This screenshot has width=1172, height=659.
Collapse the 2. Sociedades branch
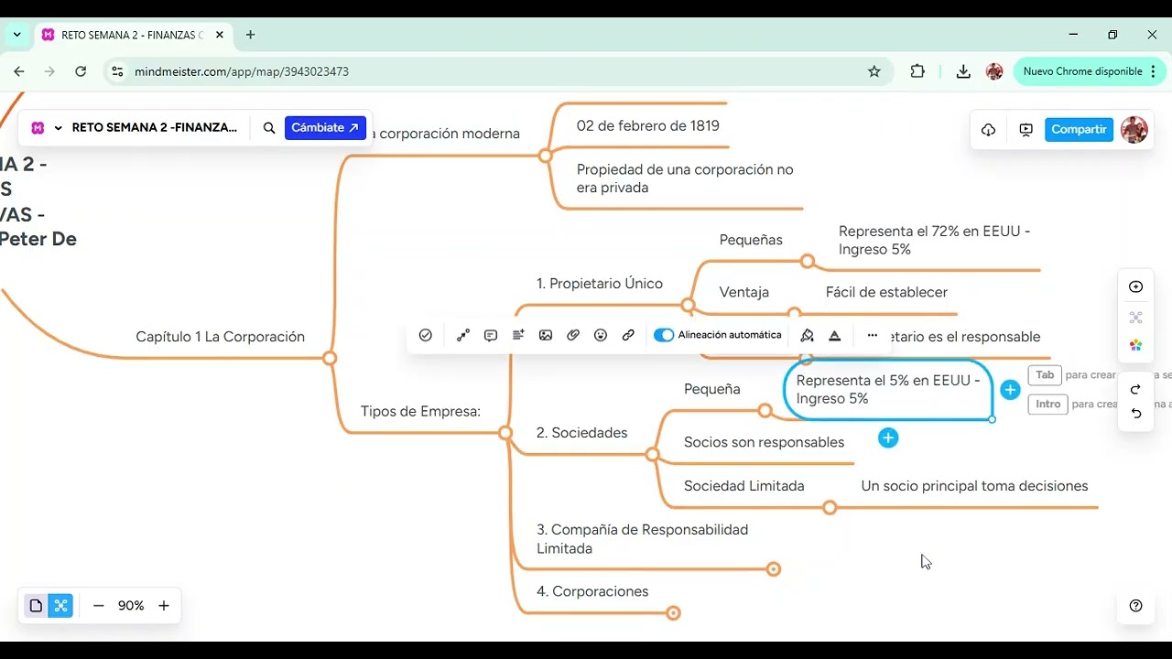point(652,454)
